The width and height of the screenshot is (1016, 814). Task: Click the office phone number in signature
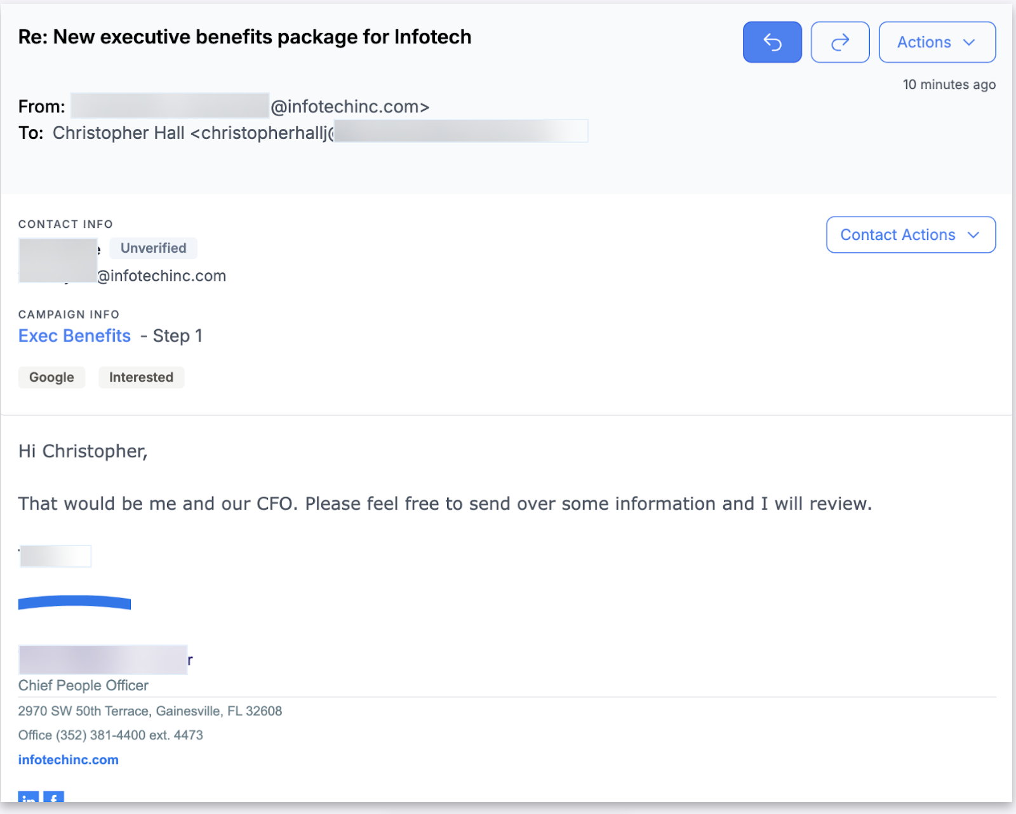tap(110, 735)
